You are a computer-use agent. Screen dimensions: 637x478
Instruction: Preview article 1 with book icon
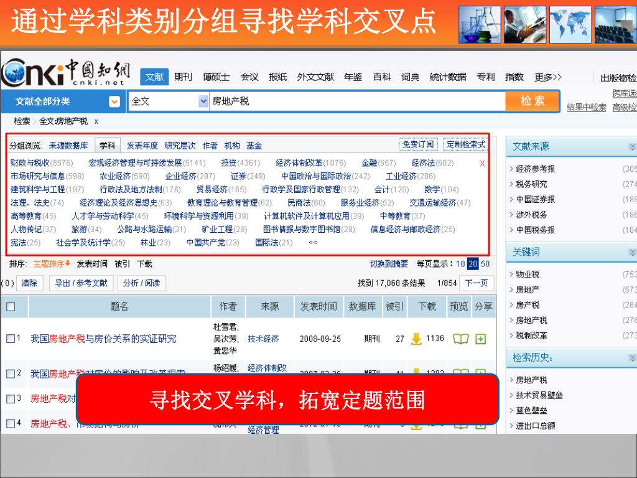460,339
